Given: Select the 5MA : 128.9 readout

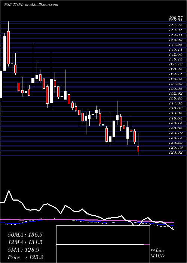Looking at the screenshot, I should (x=24, y=250).
